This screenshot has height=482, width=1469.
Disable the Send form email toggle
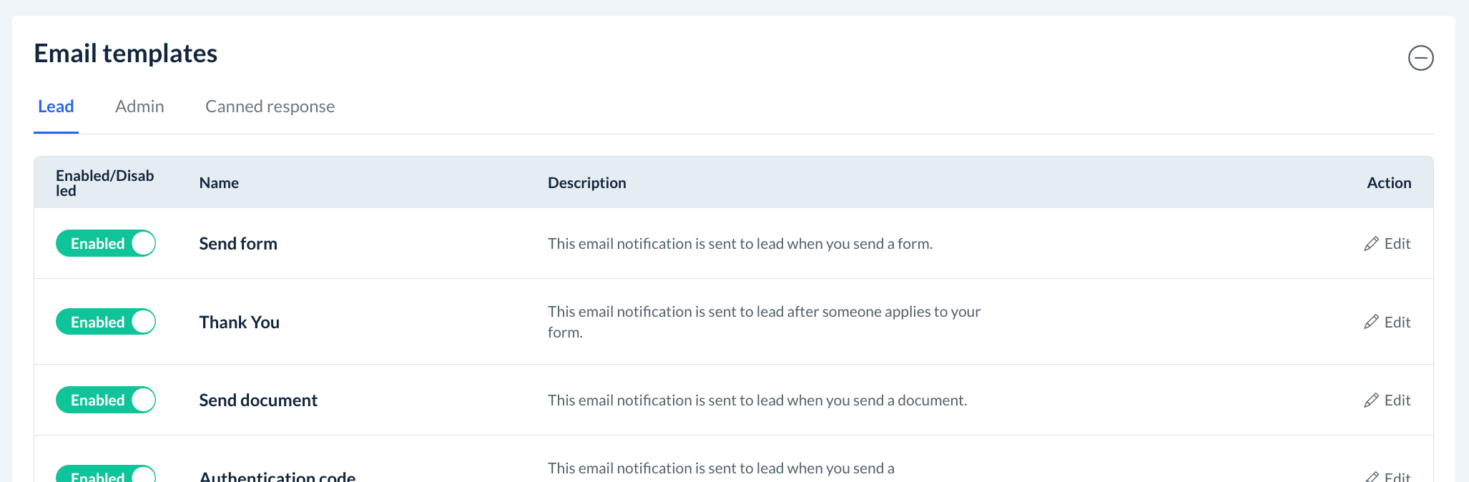[x=106, y=243]
